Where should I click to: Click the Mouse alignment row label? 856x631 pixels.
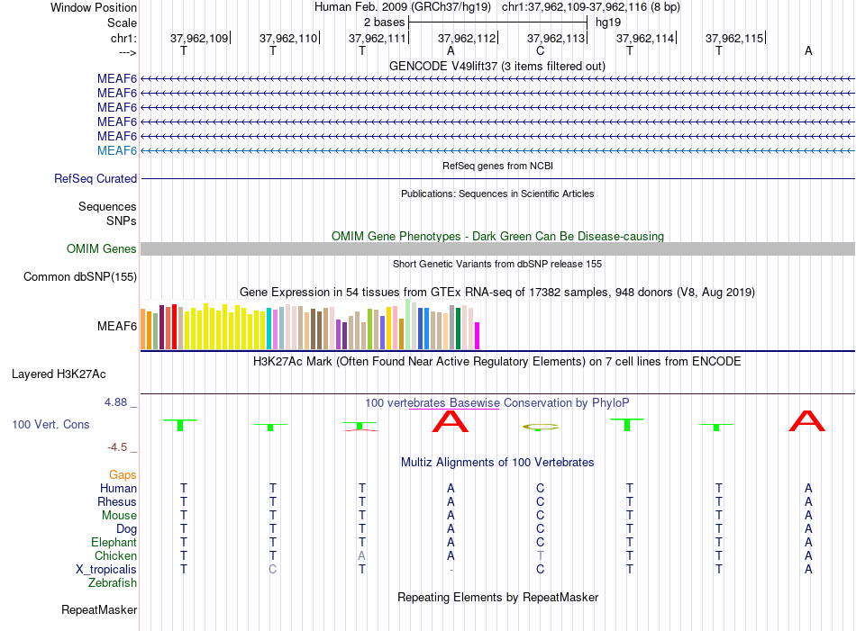click(x=119, y=516)
